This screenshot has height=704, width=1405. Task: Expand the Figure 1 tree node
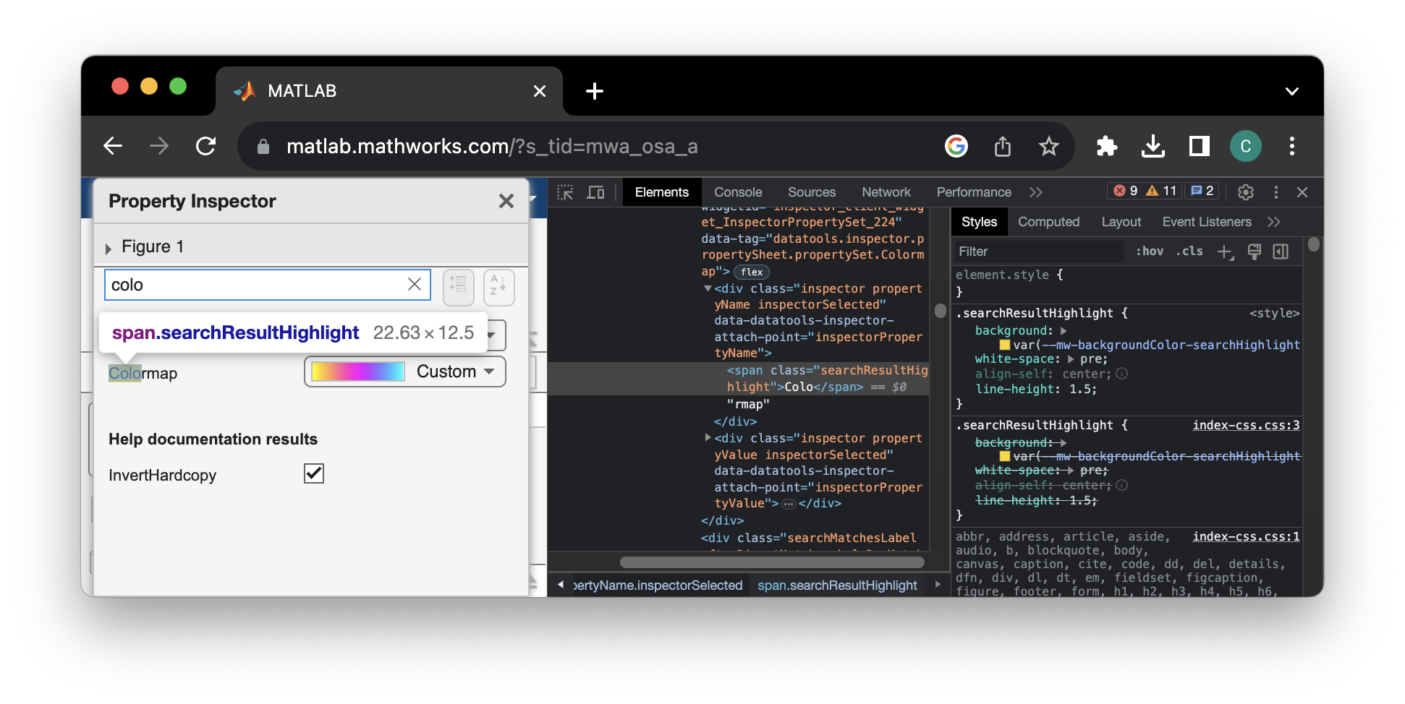[109, 248]
